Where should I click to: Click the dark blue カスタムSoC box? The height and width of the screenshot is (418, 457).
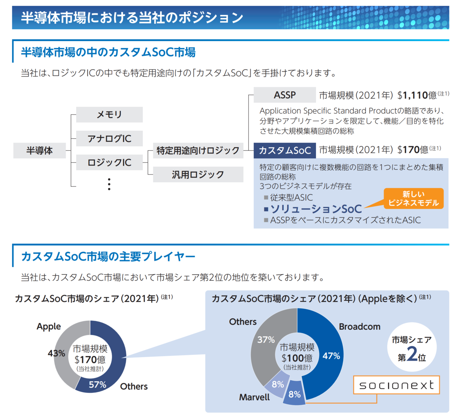pos(285,150)
